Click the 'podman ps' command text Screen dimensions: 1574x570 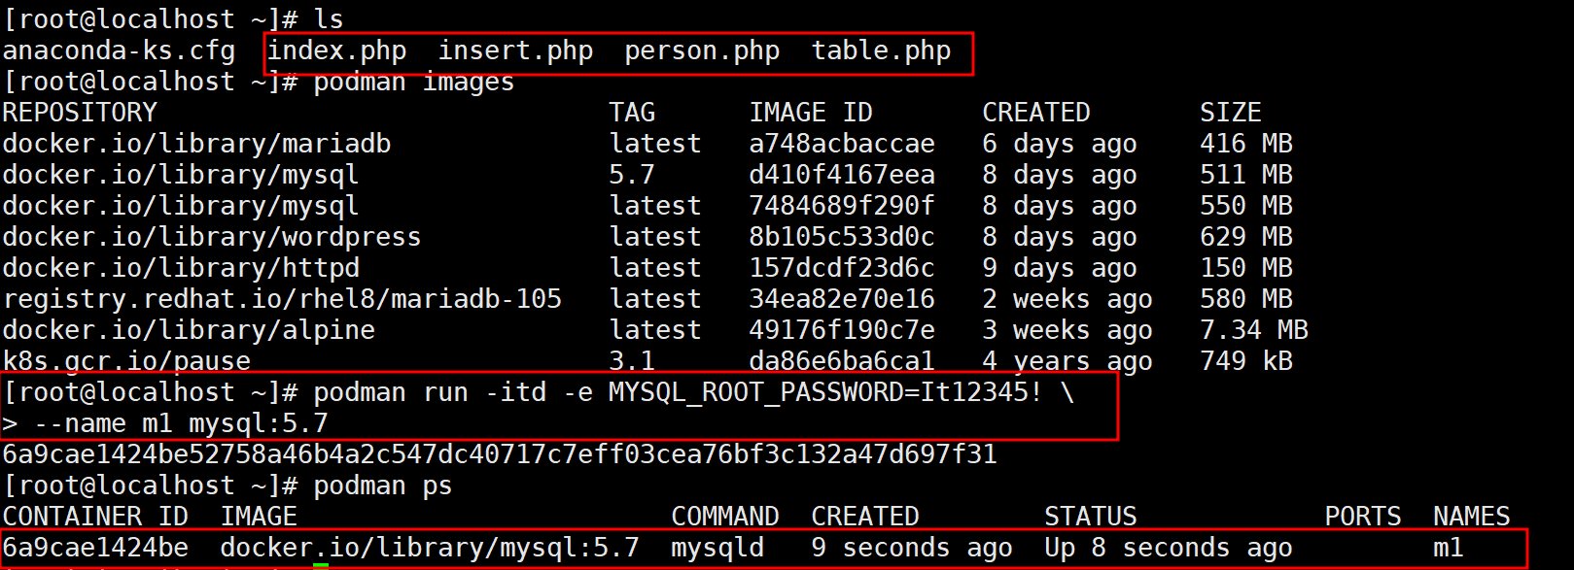(383, 486)
